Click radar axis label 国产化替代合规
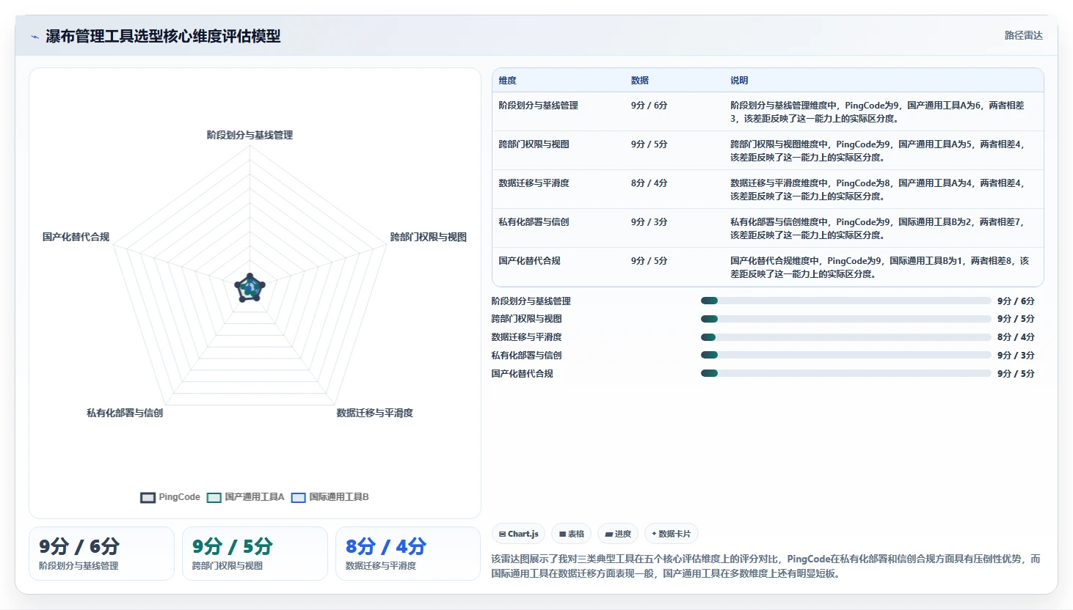This screenshot has height=610, width=1073. (76, 237)
